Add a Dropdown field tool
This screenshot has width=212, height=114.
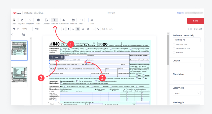click(x=30, y=20)
